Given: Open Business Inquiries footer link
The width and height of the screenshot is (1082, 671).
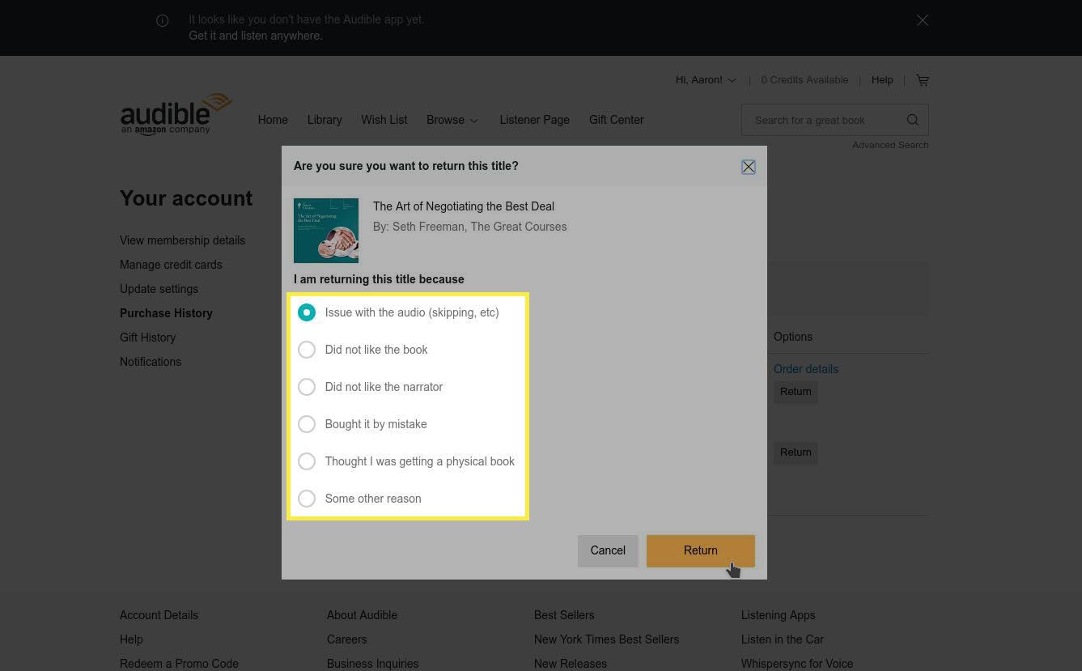Looking at the screenshot, I should tap(372, 664).
